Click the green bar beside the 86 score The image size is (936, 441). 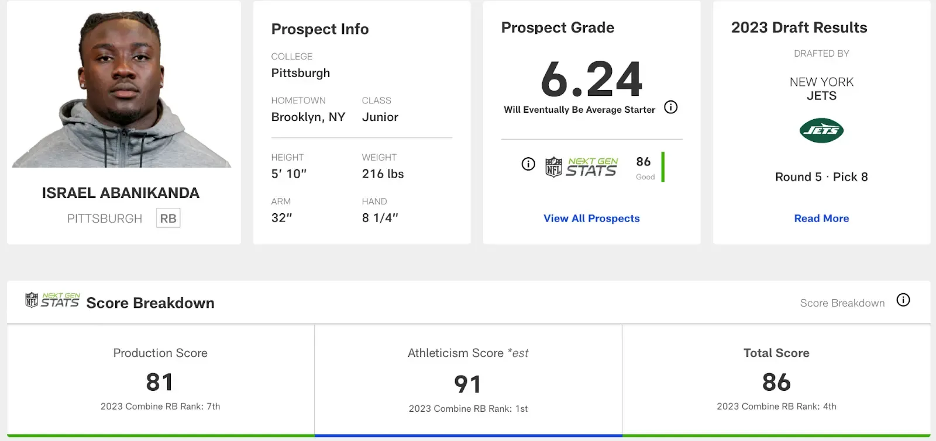[x=663, y=167]
